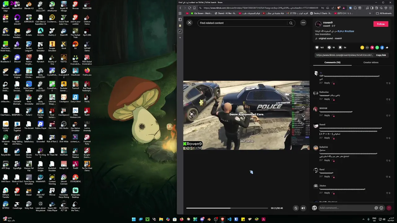Click the share arrow for more options
The image size is (397, 223).
387,48
